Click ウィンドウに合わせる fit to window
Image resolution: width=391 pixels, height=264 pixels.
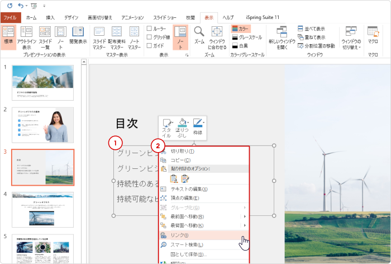click(217, 37)
